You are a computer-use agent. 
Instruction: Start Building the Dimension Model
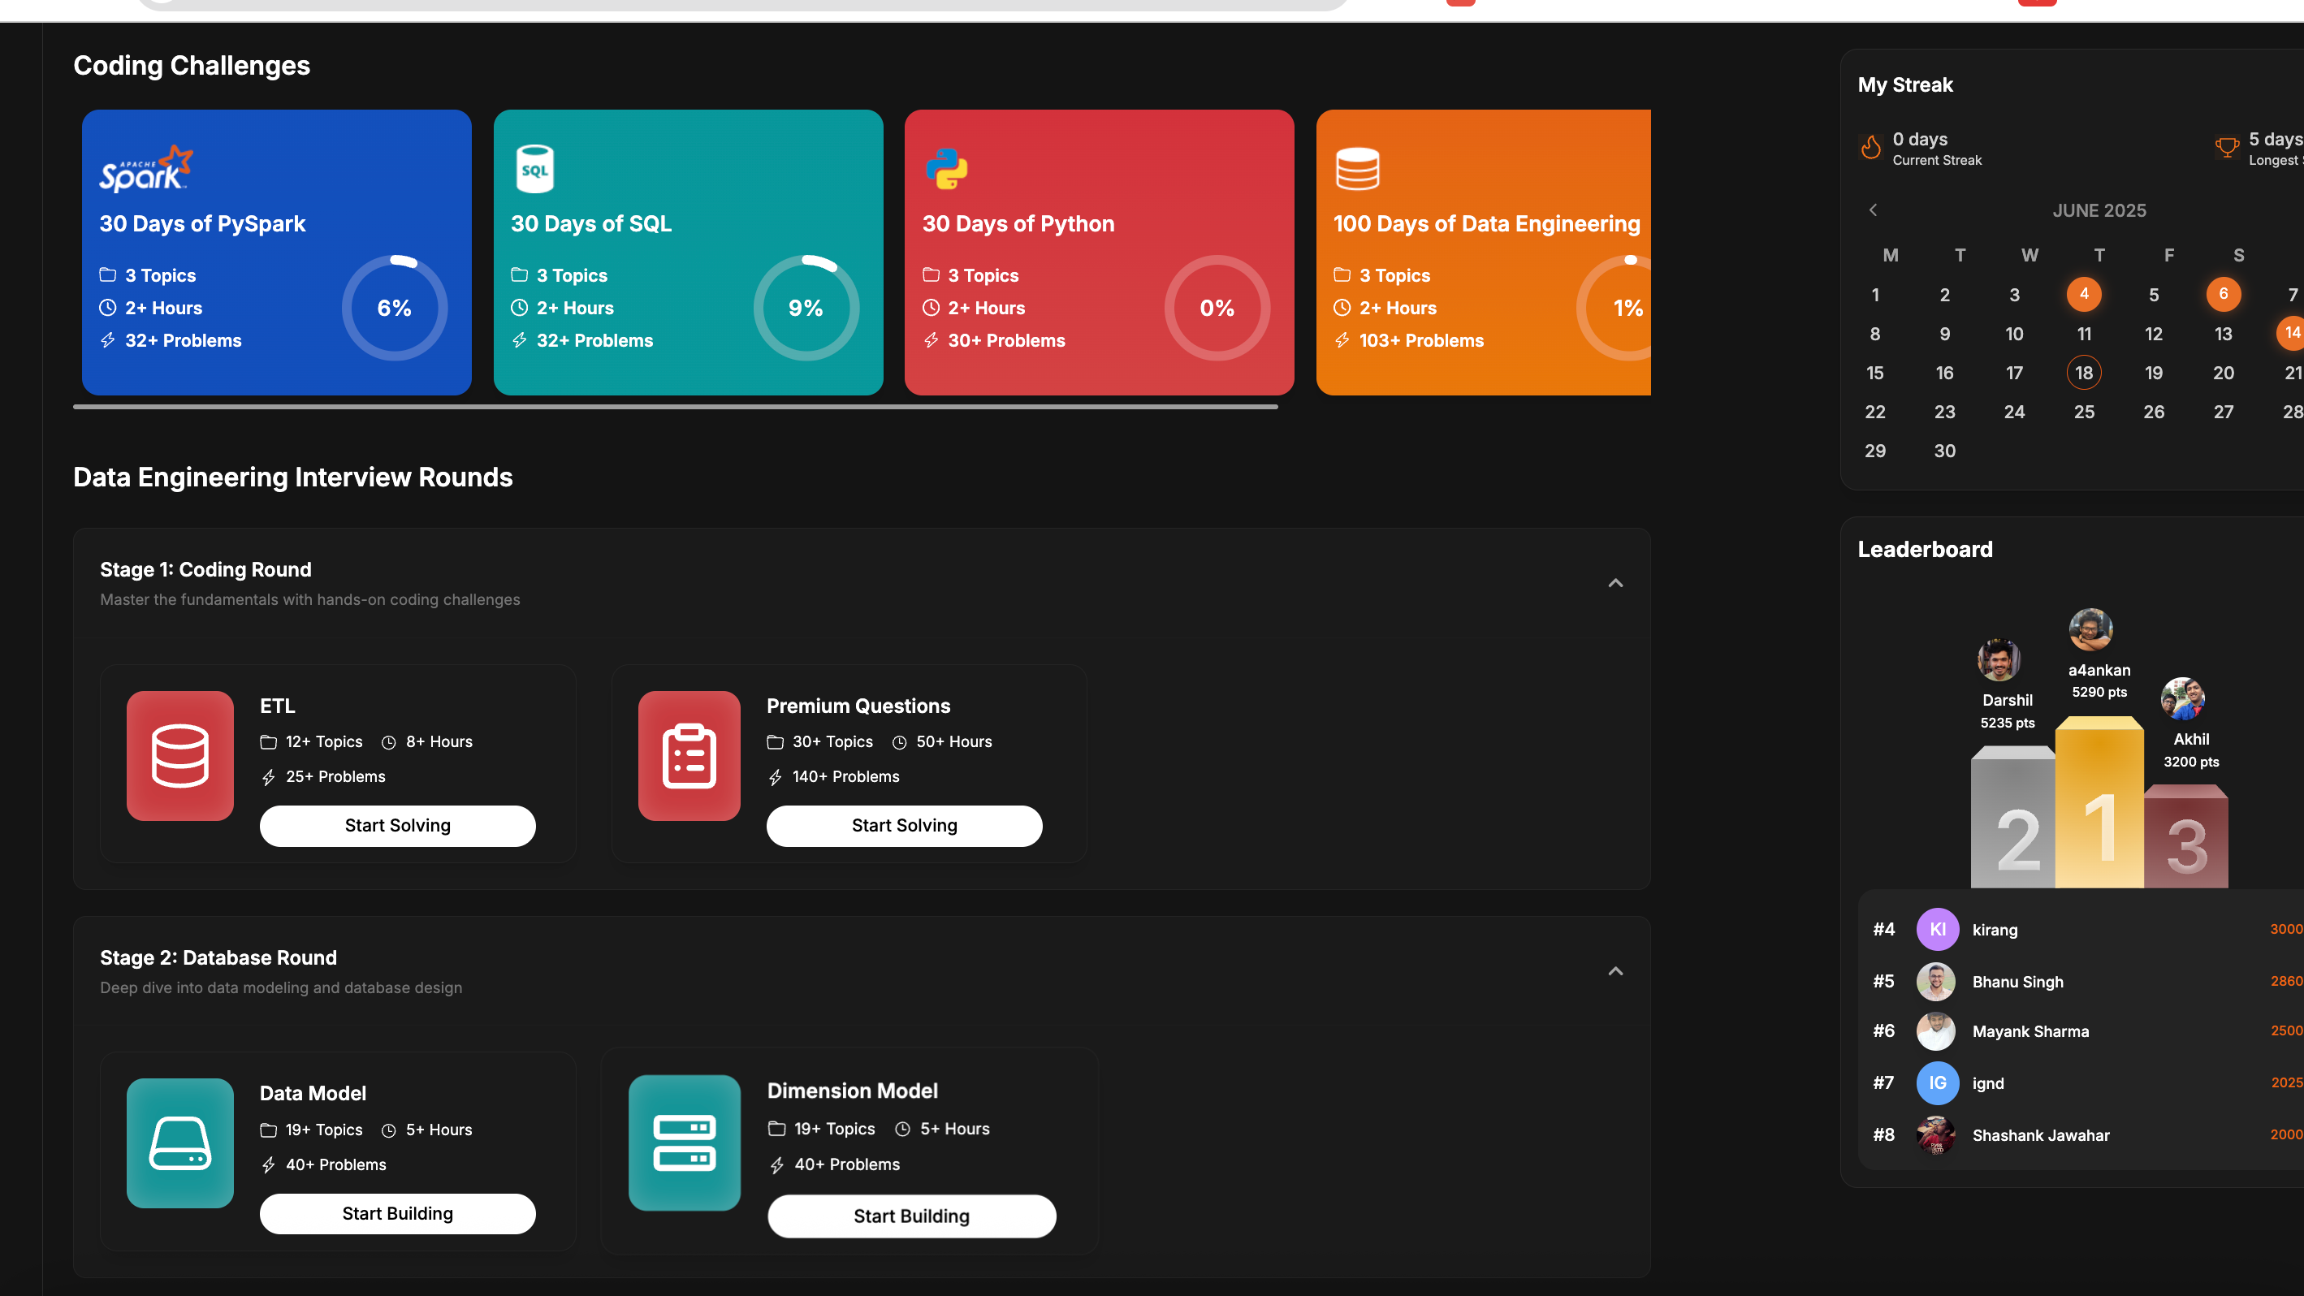click(910, 1216)
